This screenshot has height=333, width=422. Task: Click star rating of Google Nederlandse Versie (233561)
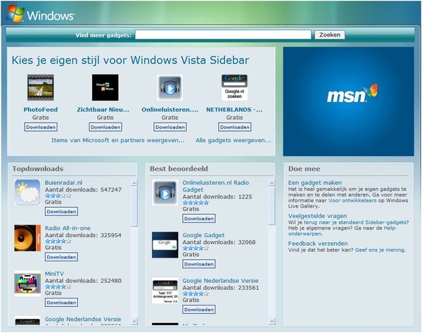pos(196,294)
